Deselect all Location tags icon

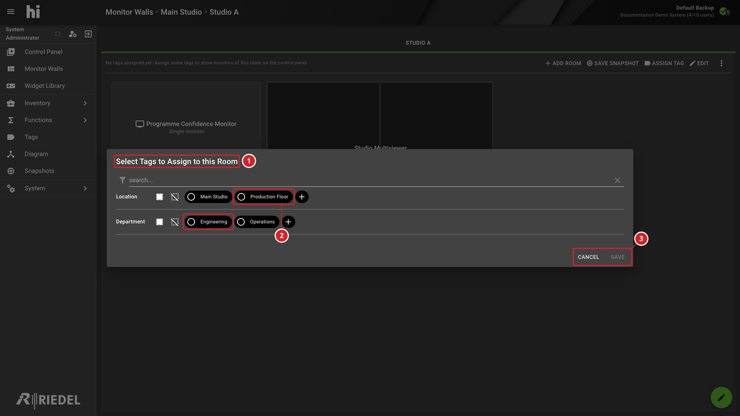click(175, 197)
